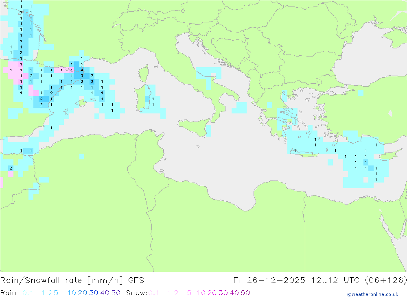Pick the Snow legend value 0.1

(x=154, y=293)
